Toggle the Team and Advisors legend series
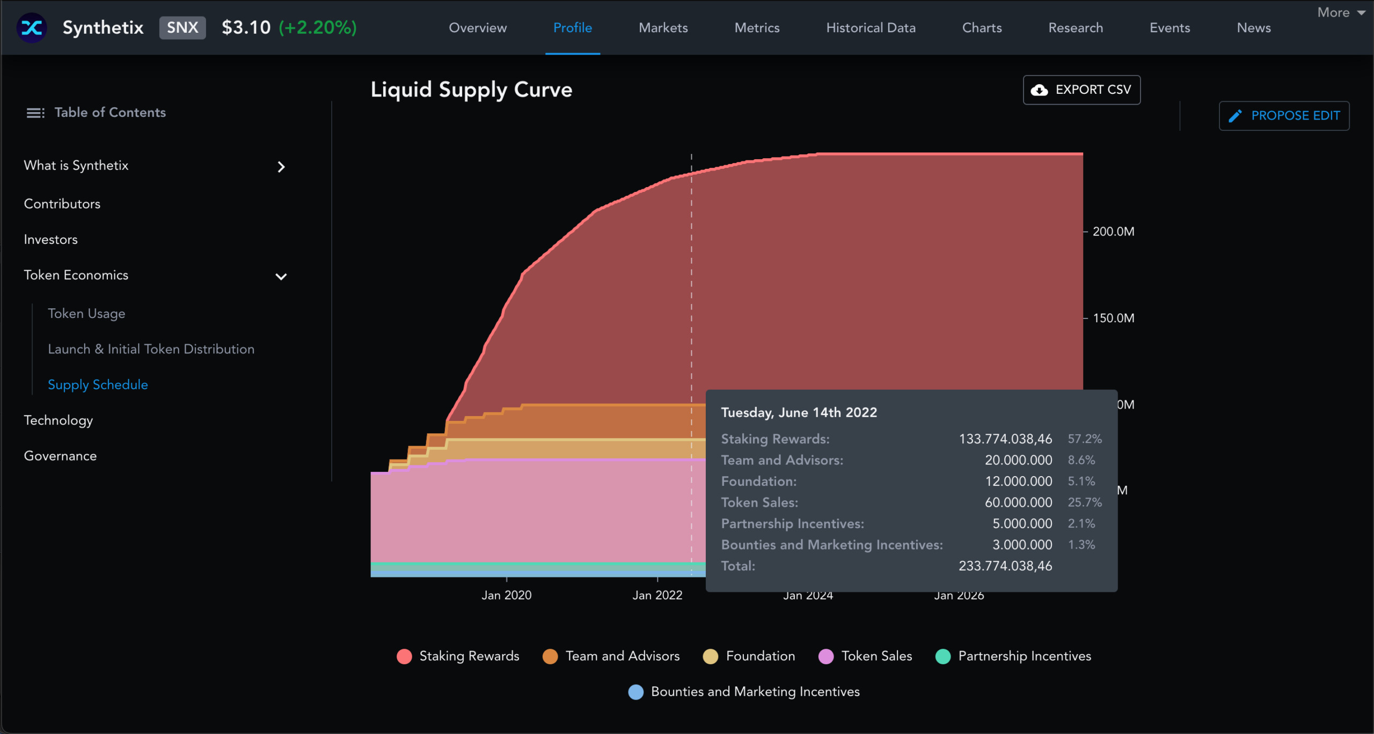Screen dimensions: 1374x734 coord(611,656)
